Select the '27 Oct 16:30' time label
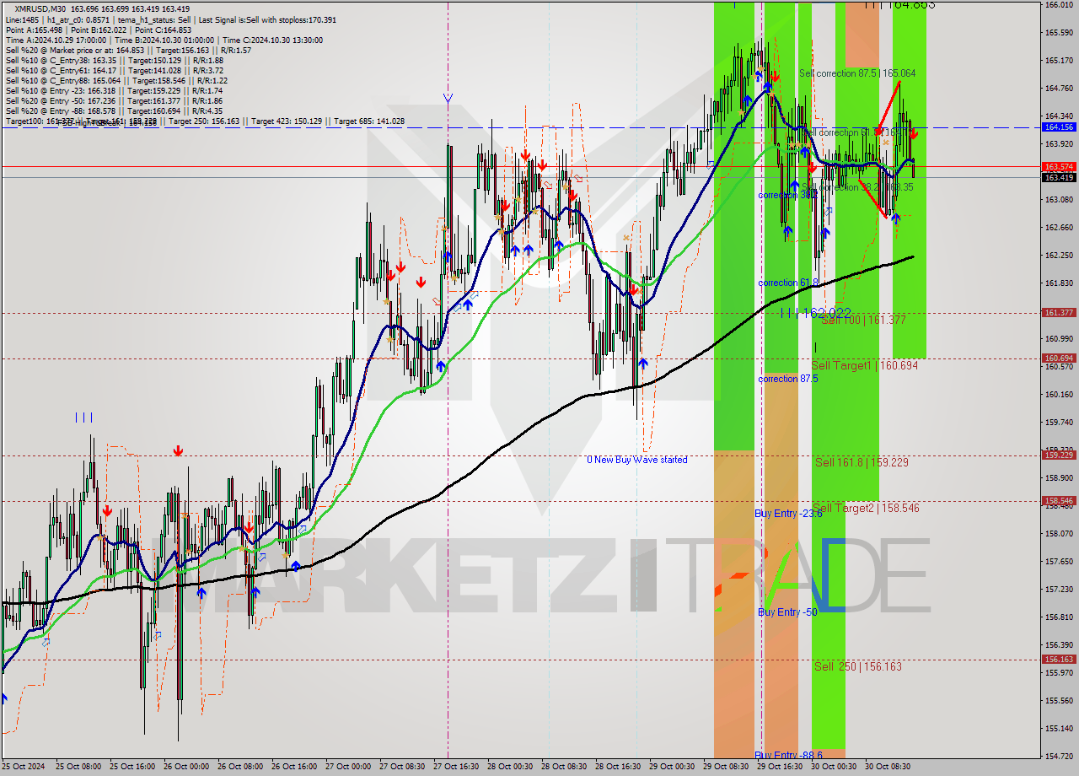The width and height of the screenshot is (1079, 776). point(455,767)
